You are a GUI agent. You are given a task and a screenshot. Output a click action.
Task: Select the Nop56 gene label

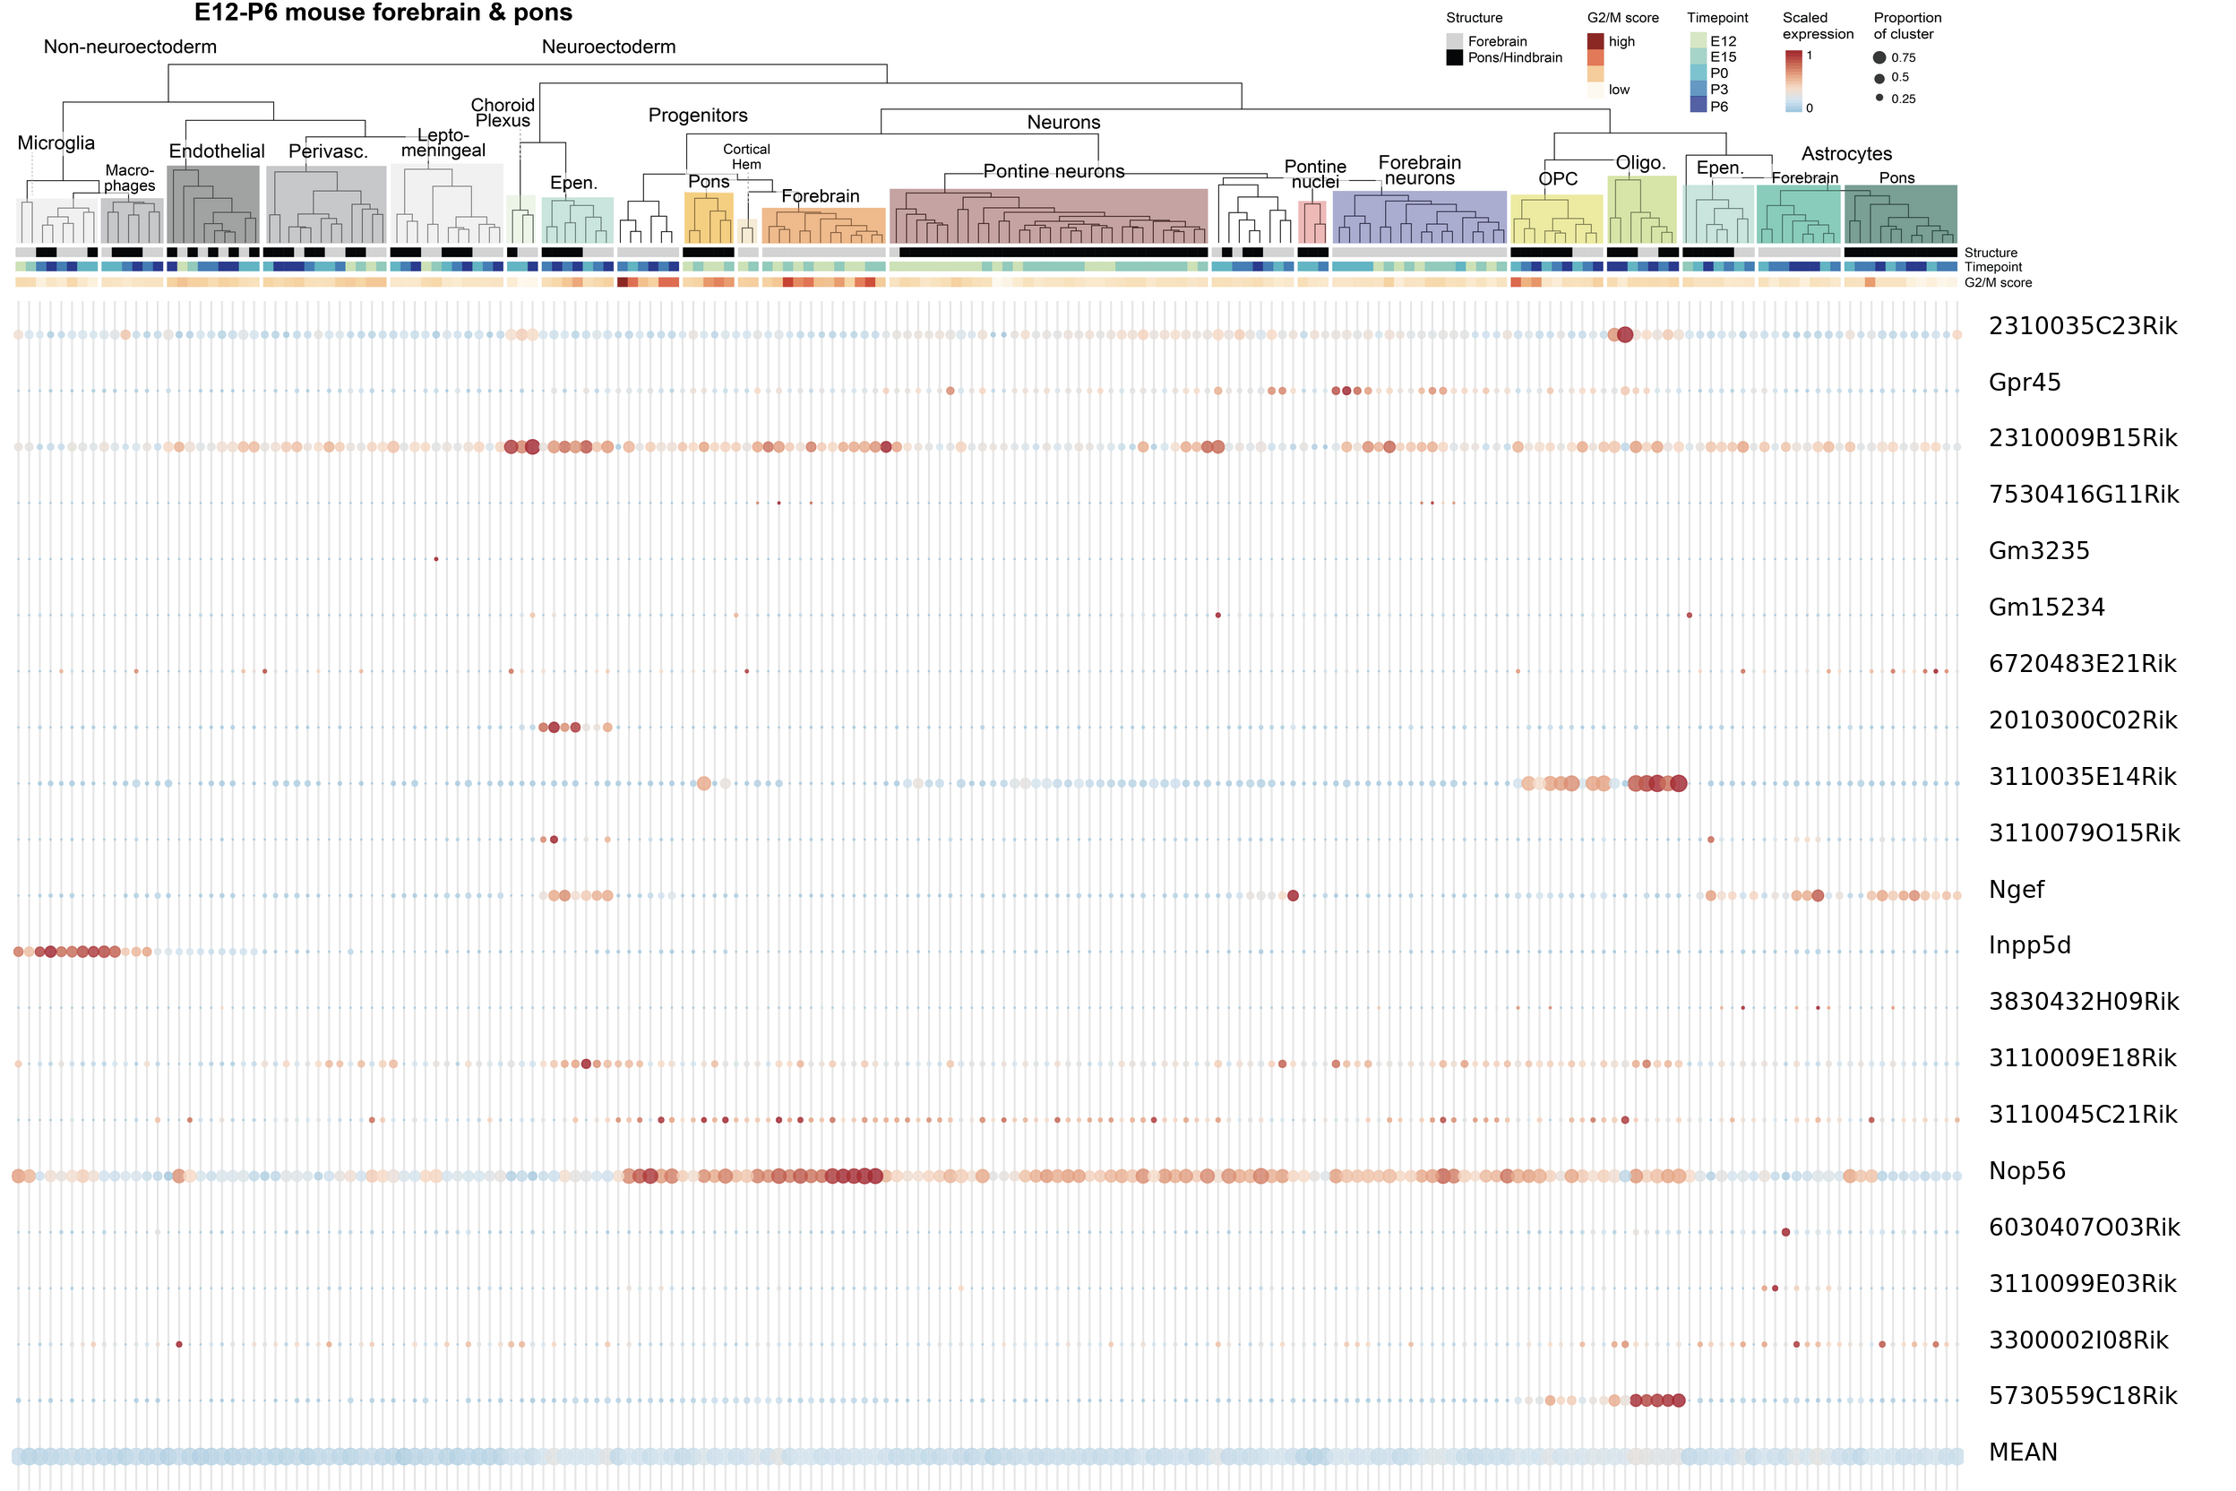(2027, 1170)
